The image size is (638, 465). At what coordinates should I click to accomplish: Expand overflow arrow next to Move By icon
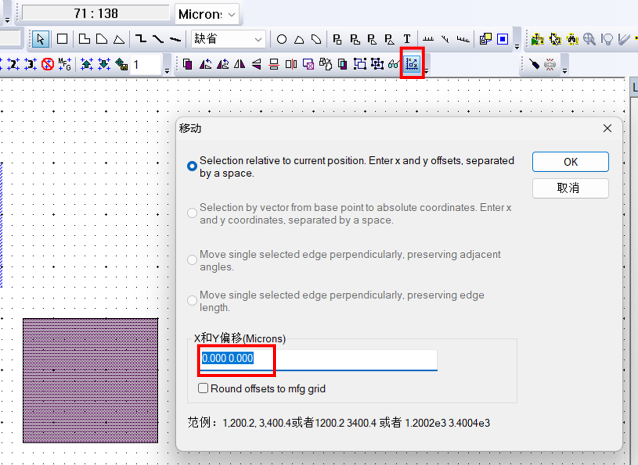click(426, 71)
